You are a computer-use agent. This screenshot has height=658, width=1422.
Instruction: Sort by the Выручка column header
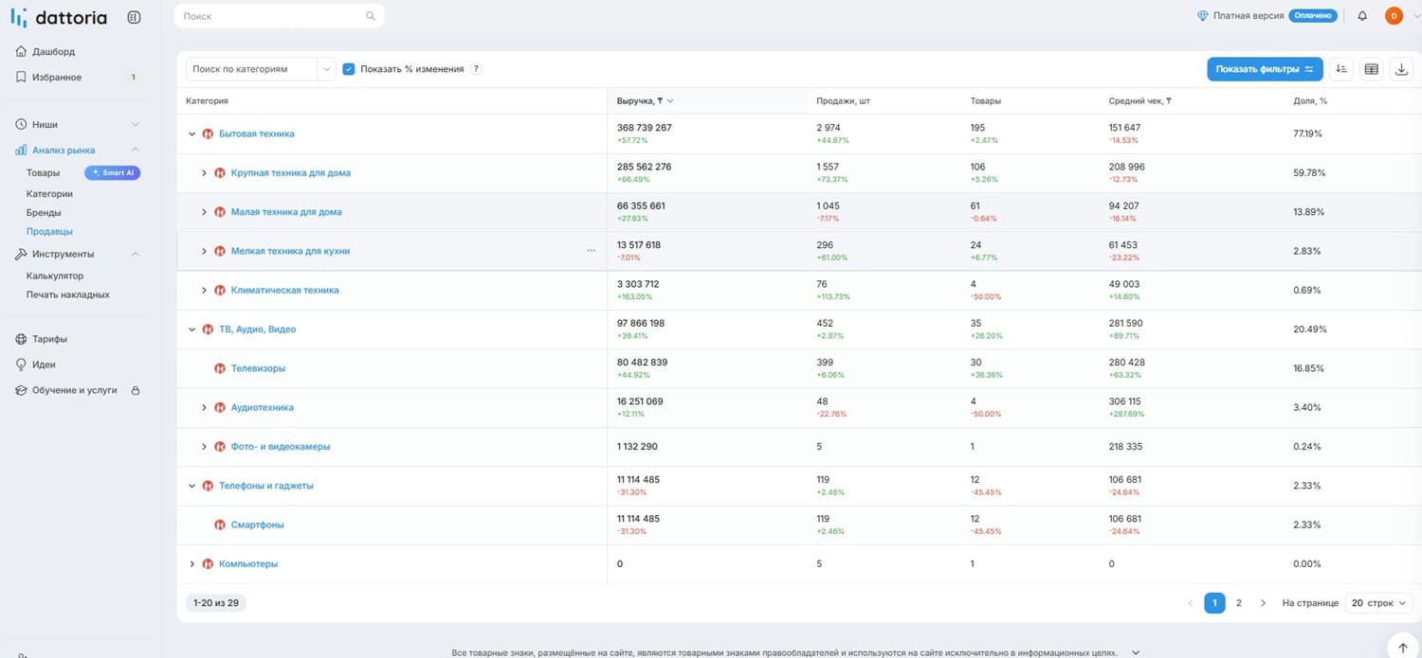tap(646, 100)
